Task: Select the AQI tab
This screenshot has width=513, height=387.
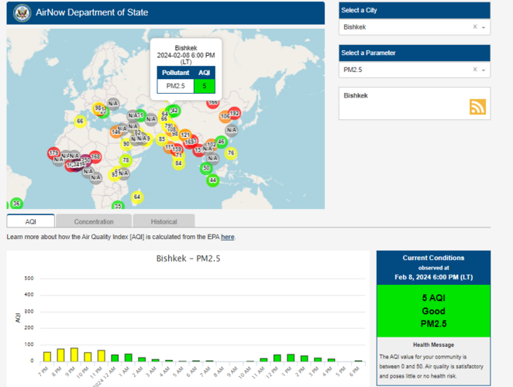Action: [x=31, y=221]
